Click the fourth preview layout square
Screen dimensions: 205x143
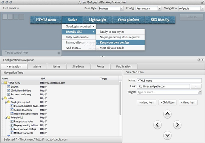(22, 17)
